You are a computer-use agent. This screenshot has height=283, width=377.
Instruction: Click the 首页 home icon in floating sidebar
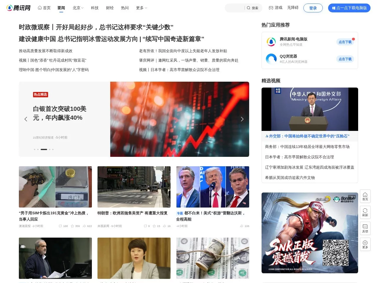365,196
